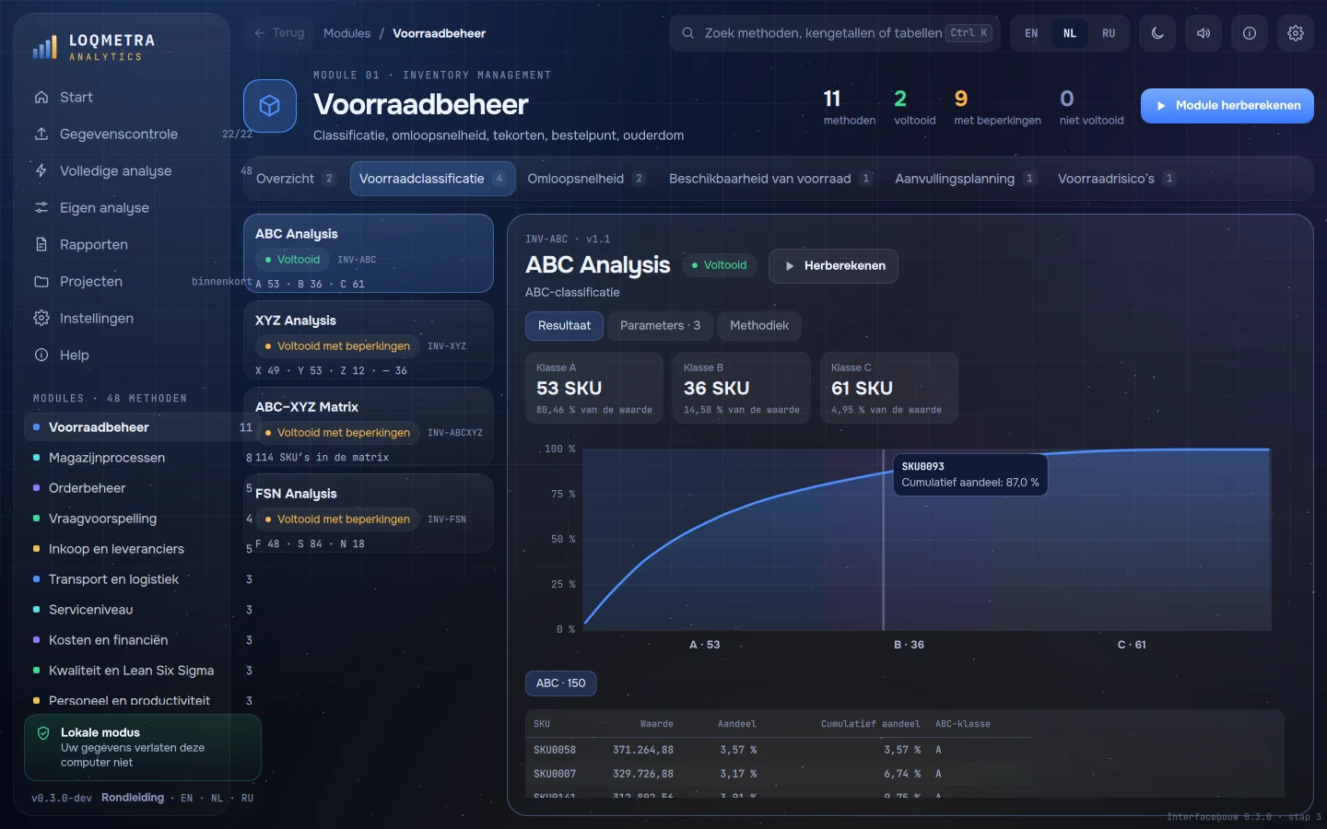Open the info circle icon
This screenshot has width=1327, height=829.
pyautogui.click(x=1250, y=33)
